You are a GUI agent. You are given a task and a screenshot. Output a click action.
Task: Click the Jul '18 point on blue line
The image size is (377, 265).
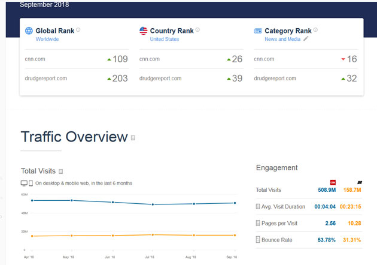click(153, 204)
